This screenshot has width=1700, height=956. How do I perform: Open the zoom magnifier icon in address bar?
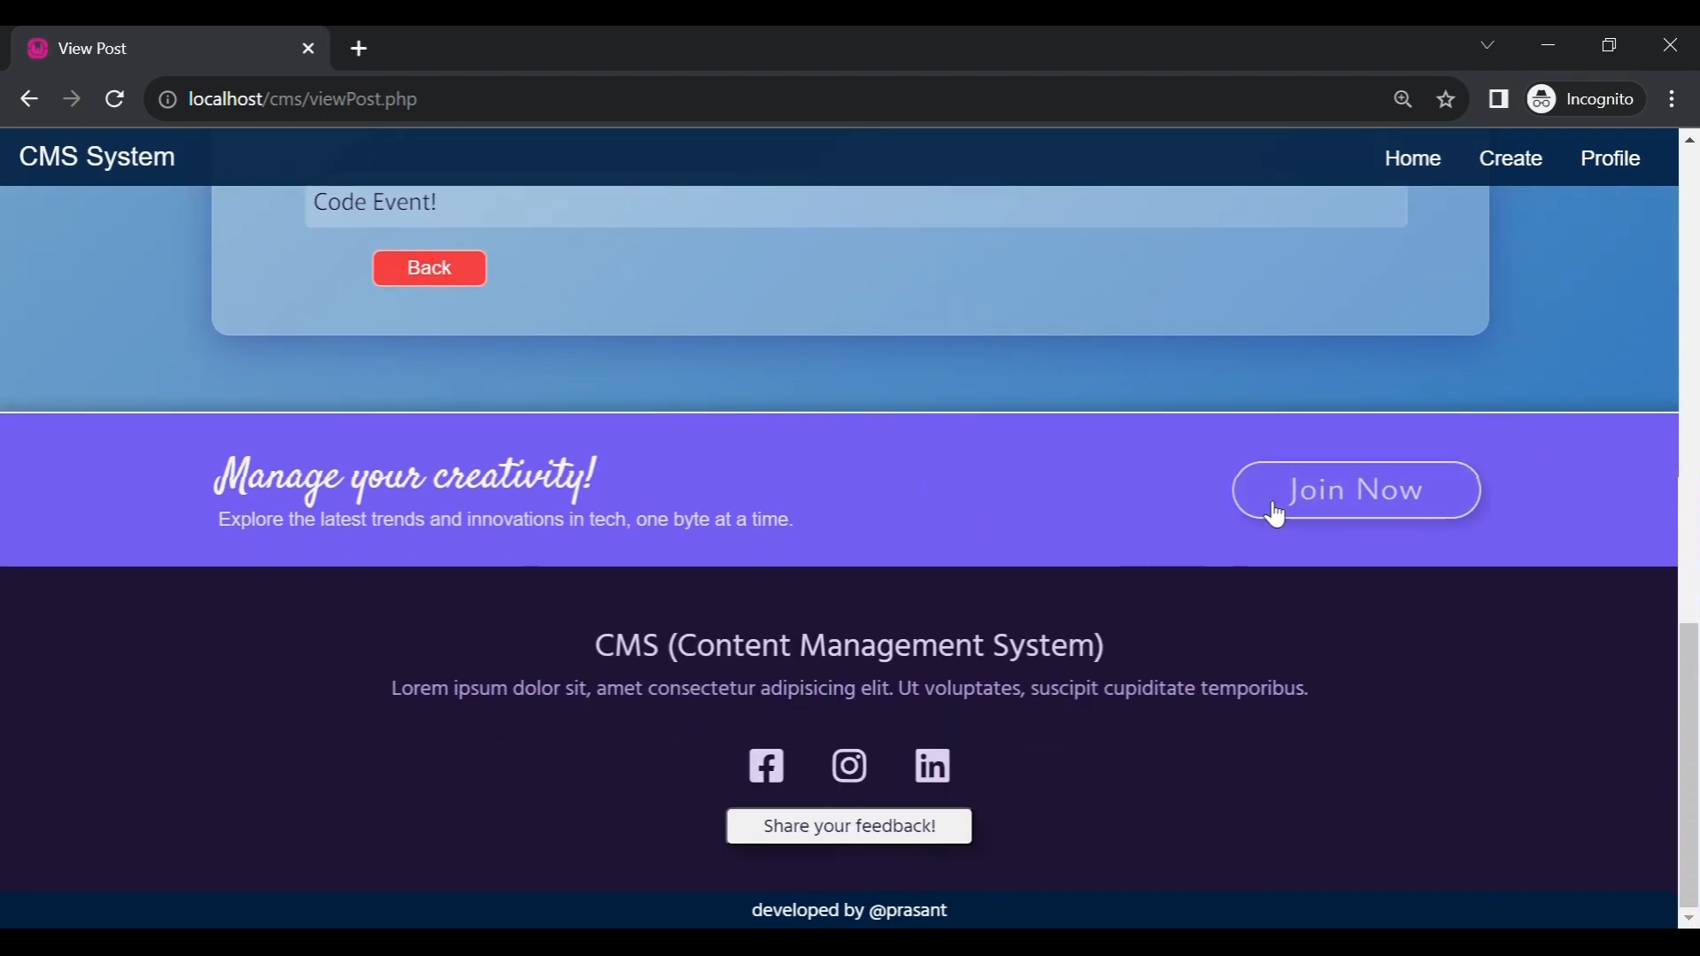pos(1403,100)
